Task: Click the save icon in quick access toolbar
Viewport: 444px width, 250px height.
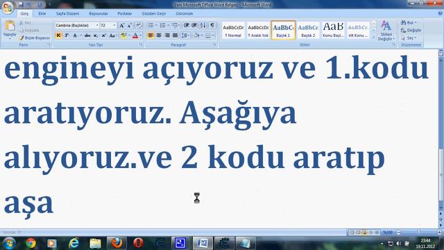Action: pos(22,5)
